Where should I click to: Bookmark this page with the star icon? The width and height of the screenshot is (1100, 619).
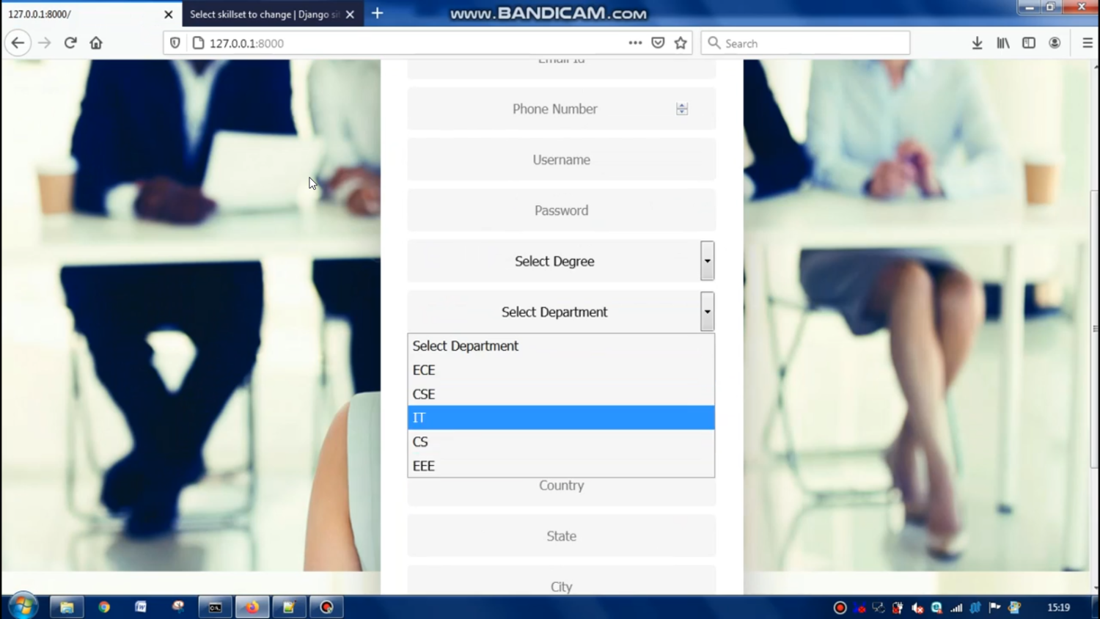coord(681,43)
